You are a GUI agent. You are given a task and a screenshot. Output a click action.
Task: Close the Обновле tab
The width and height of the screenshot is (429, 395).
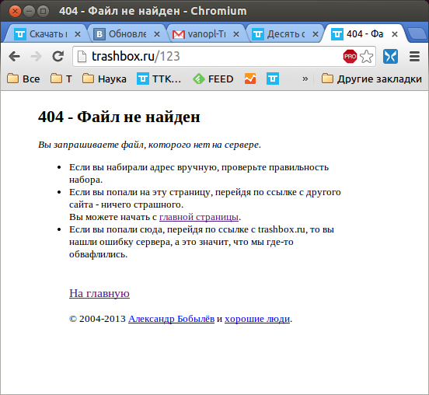[x=157, y=34]
